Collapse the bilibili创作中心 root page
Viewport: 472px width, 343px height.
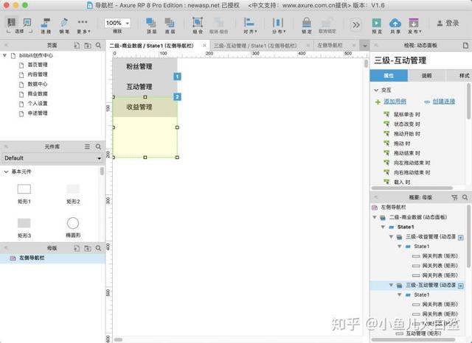(x=4, y=55)
